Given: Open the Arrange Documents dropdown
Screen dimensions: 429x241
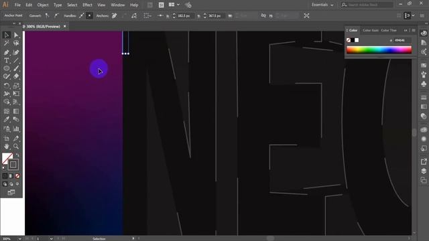Looking at the screenshot, I should 174,5.
